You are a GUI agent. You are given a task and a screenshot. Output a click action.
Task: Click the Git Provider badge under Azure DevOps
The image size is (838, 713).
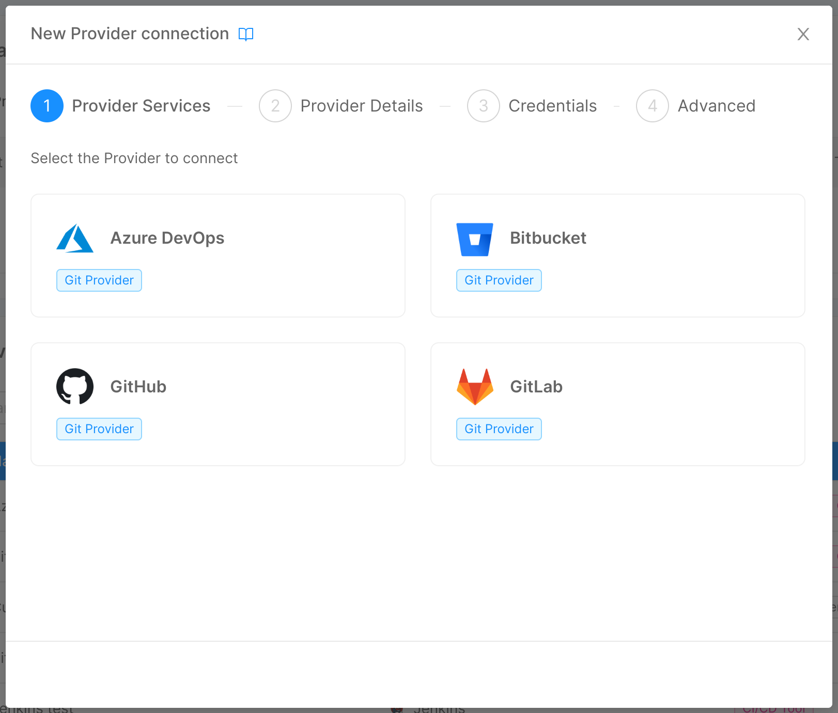click(x=99, y=280)
